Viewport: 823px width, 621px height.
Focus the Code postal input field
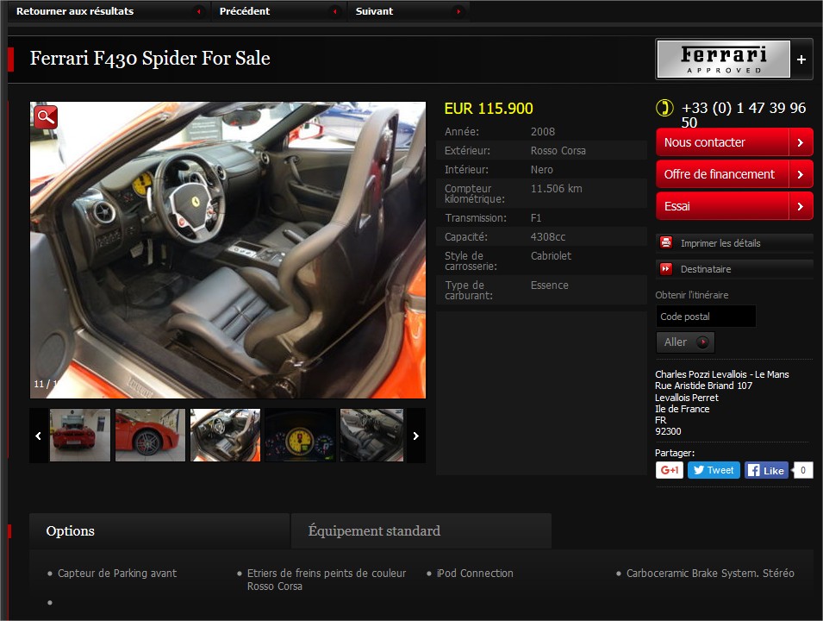coord(706,317)
